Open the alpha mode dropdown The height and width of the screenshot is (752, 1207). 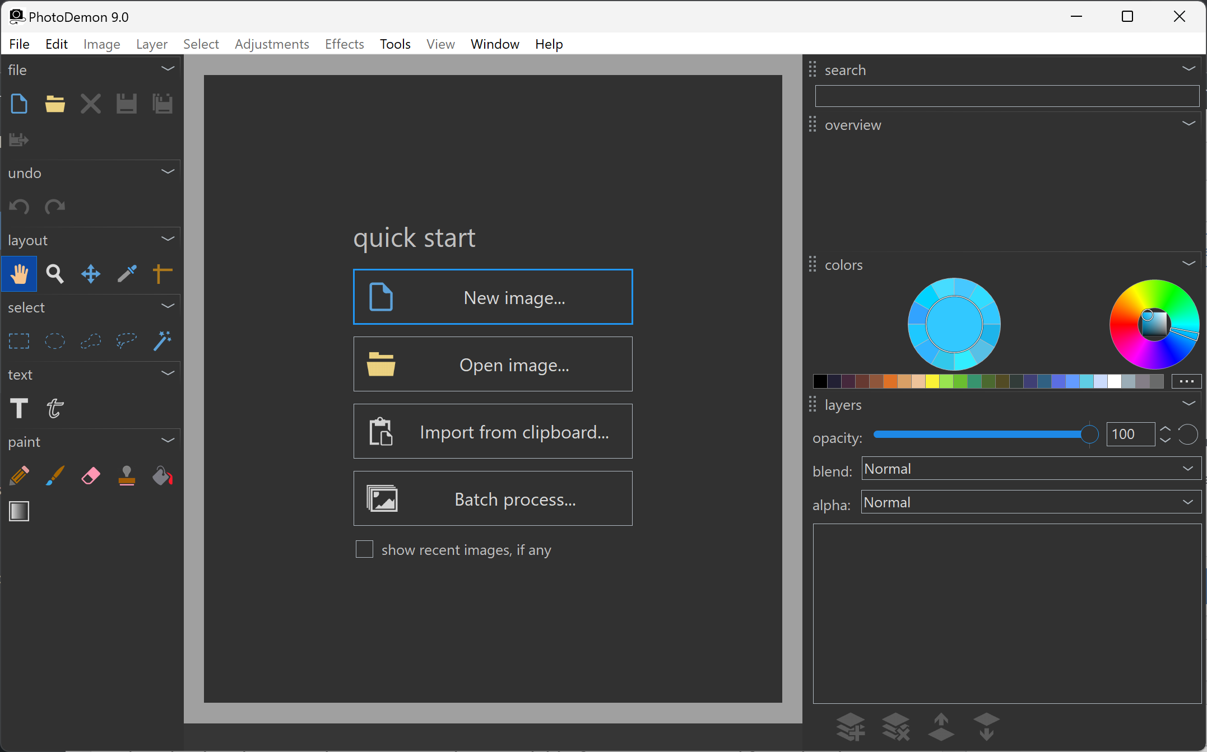[x=1187, y=502]
